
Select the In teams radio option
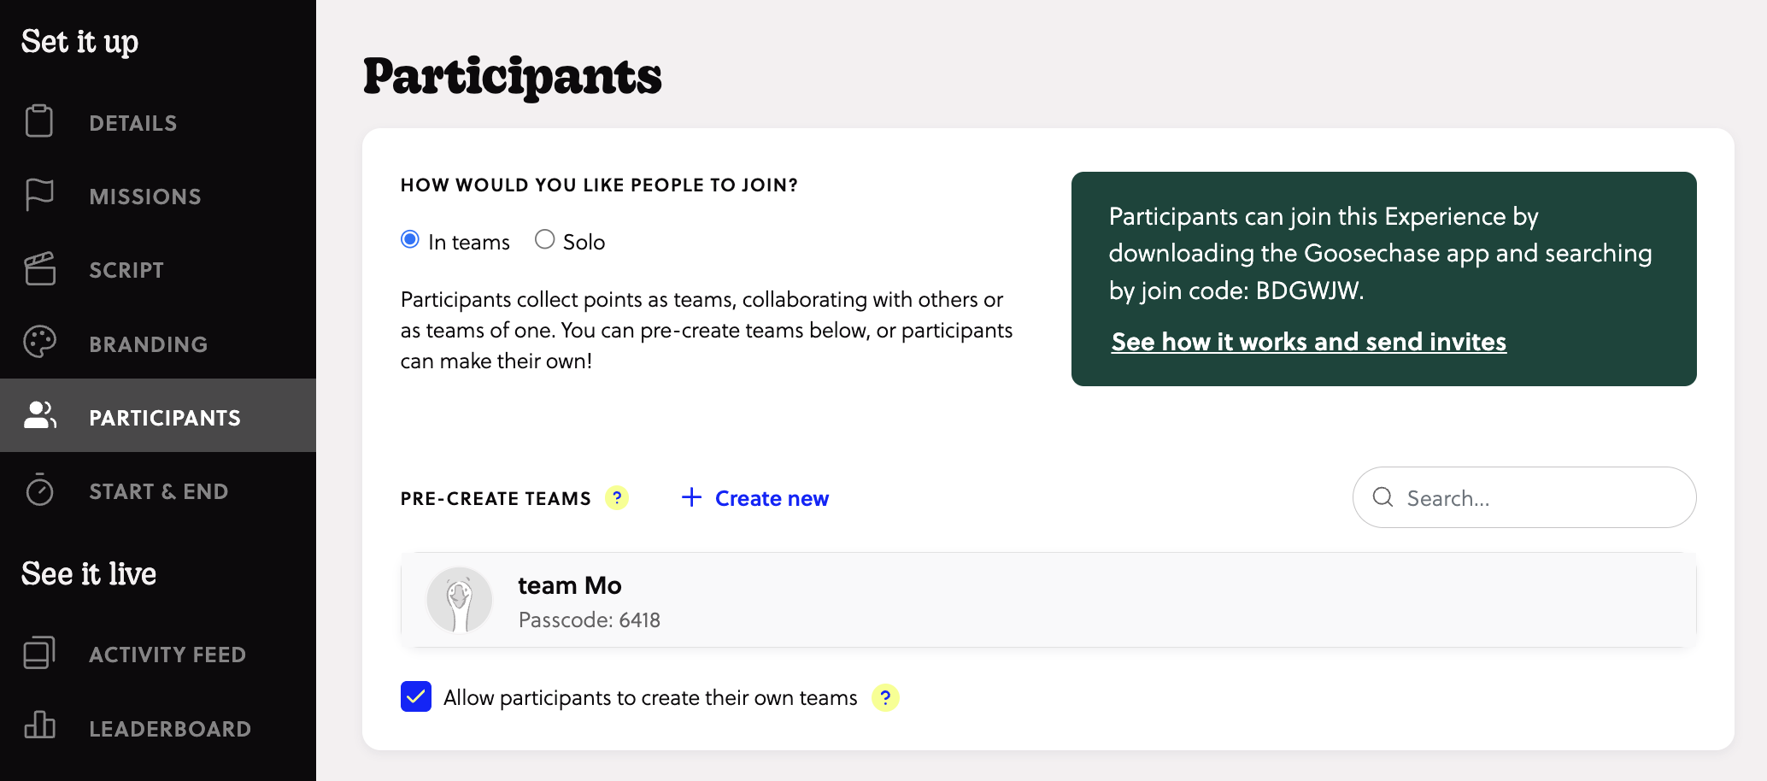[410, 240]
